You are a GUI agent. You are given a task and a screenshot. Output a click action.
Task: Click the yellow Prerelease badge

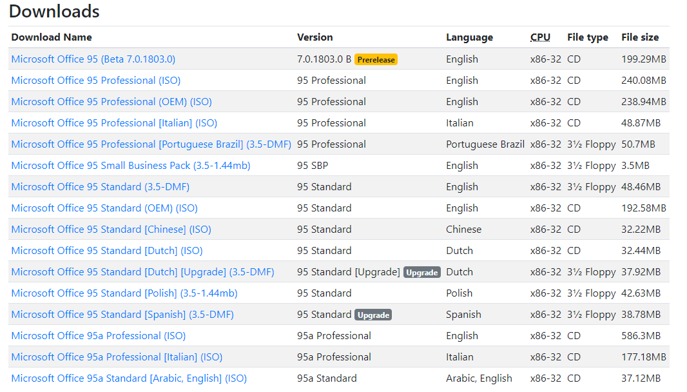(x=376, y=59)
